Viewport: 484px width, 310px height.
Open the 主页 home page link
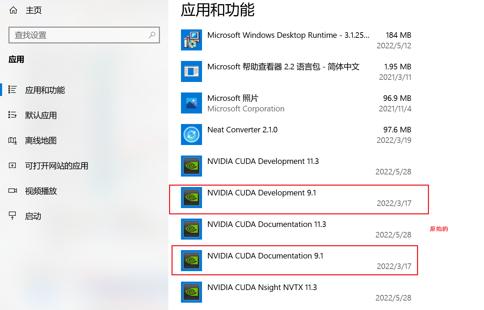[x=34, y=10]
